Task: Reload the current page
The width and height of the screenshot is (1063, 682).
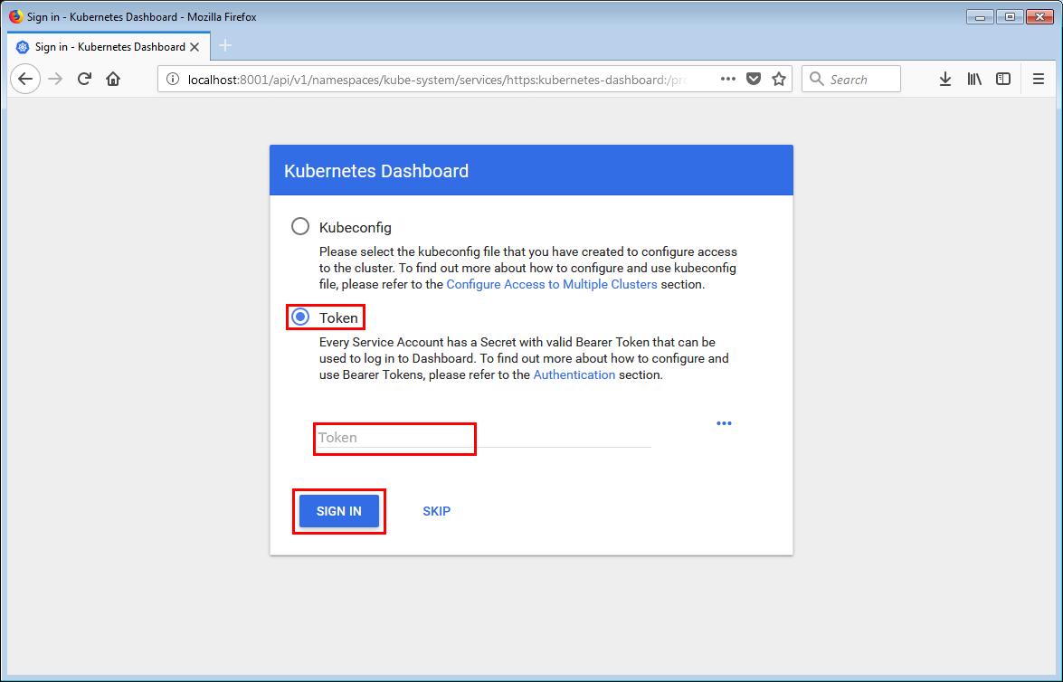Action: [84, 80]
